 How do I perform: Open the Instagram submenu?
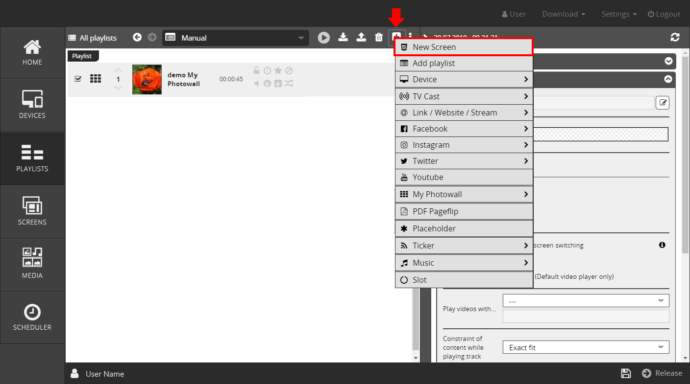click(464, 145)
